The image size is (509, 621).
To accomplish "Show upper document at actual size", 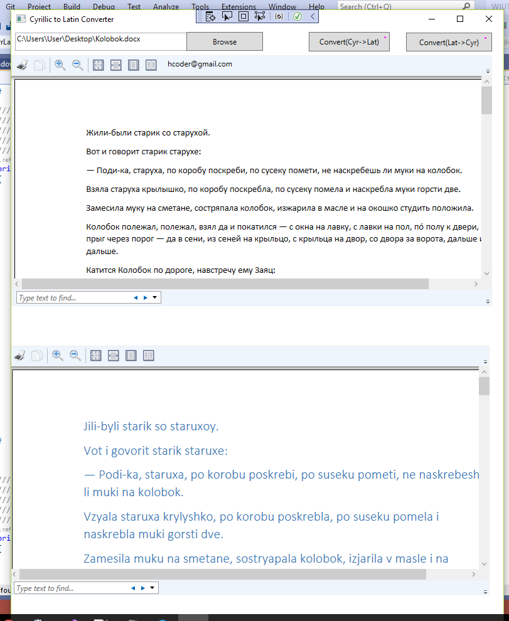I will coord(99,65).
